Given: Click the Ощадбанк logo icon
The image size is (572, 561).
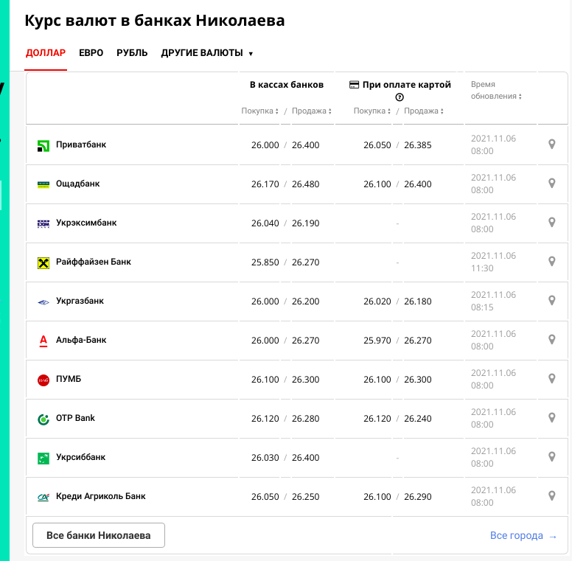Looking at the screenshot, I should click(43, 184).
